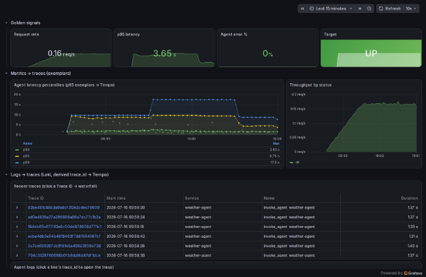This screenshot has width=426, height=277.
Task: Collapse the Metrics → traces (exemplars) row
Action: coord(6,74)
